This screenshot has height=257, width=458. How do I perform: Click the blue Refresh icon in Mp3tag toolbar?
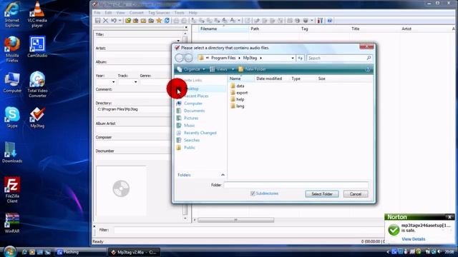pyautogui.click(x=167, y=21)
